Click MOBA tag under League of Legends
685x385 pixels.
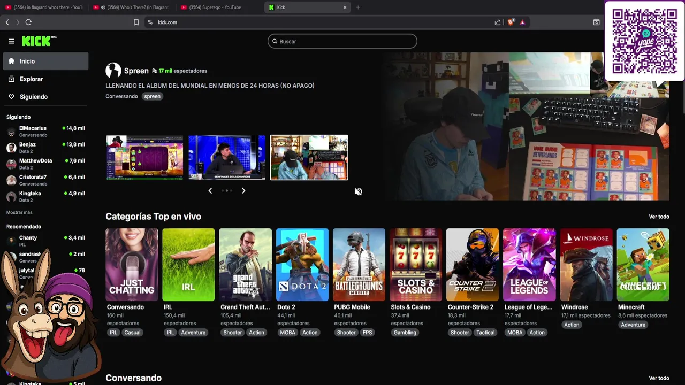pyautogui.click(x=515, y=333)
